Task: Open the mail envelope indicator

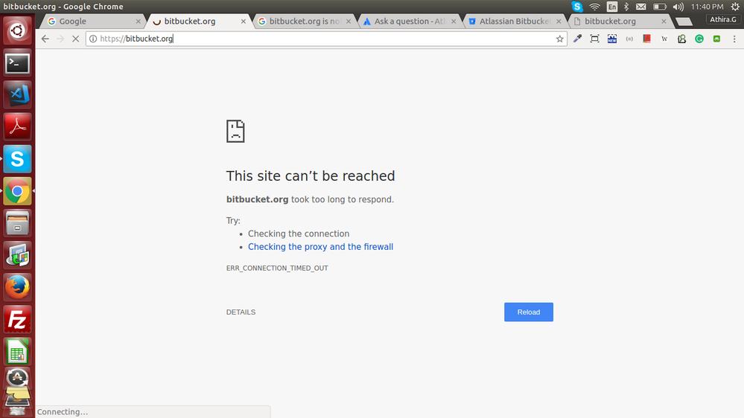Action: 641,7
